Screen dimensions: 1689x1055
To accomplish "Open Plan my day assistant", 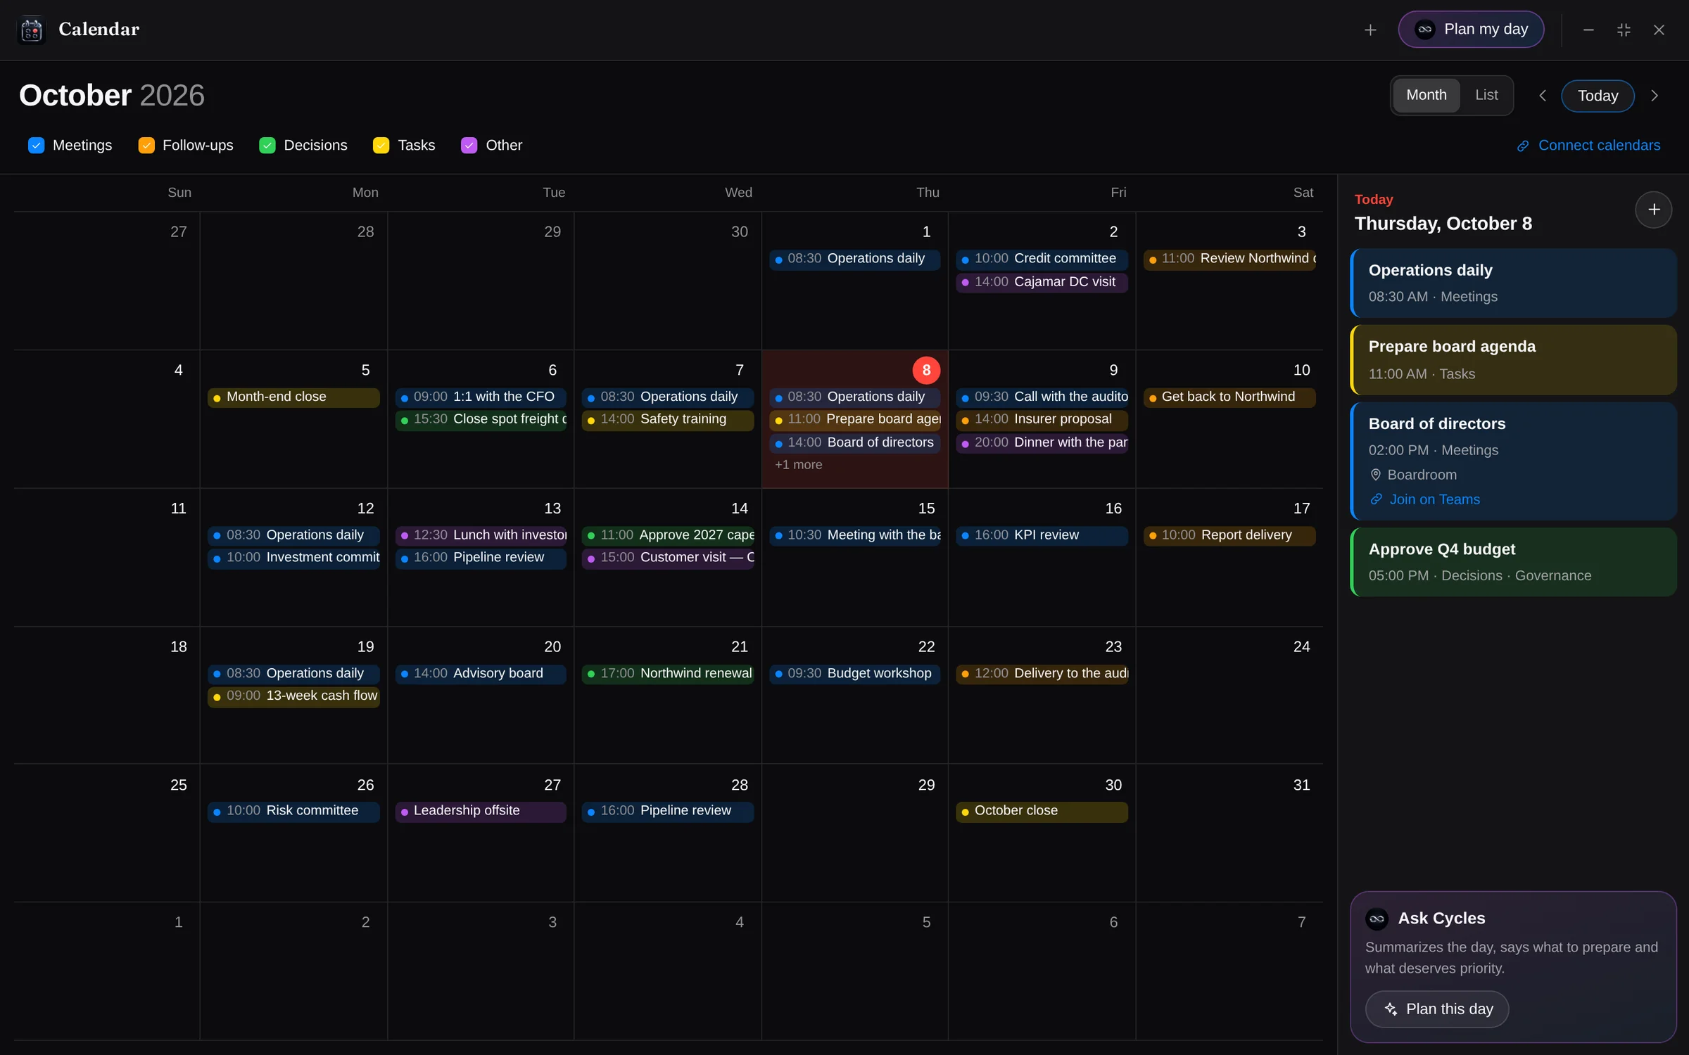I will point(1471,30).
